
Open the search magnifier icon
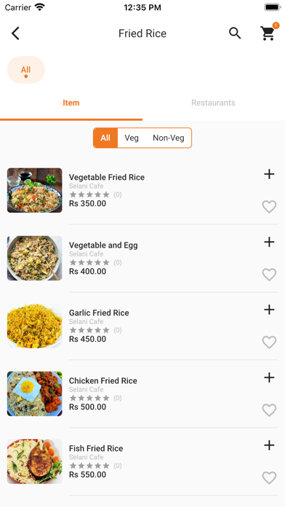click(235, 34)
